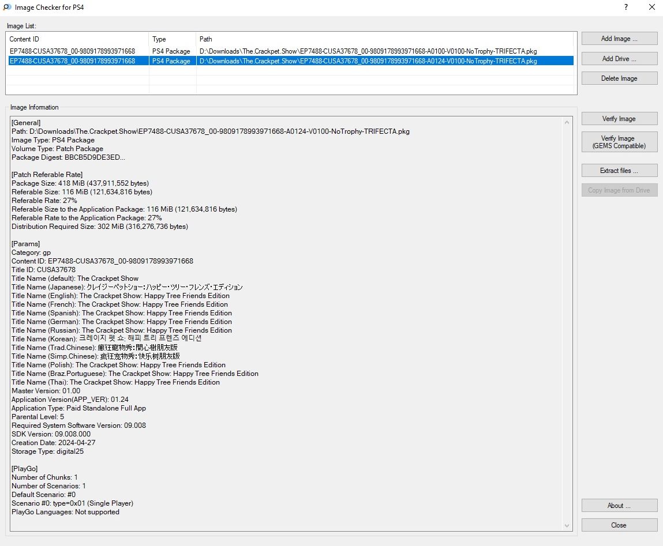Click the Verify Image button
The width and height of the screenshot is (663, 546).
point(619,119)
